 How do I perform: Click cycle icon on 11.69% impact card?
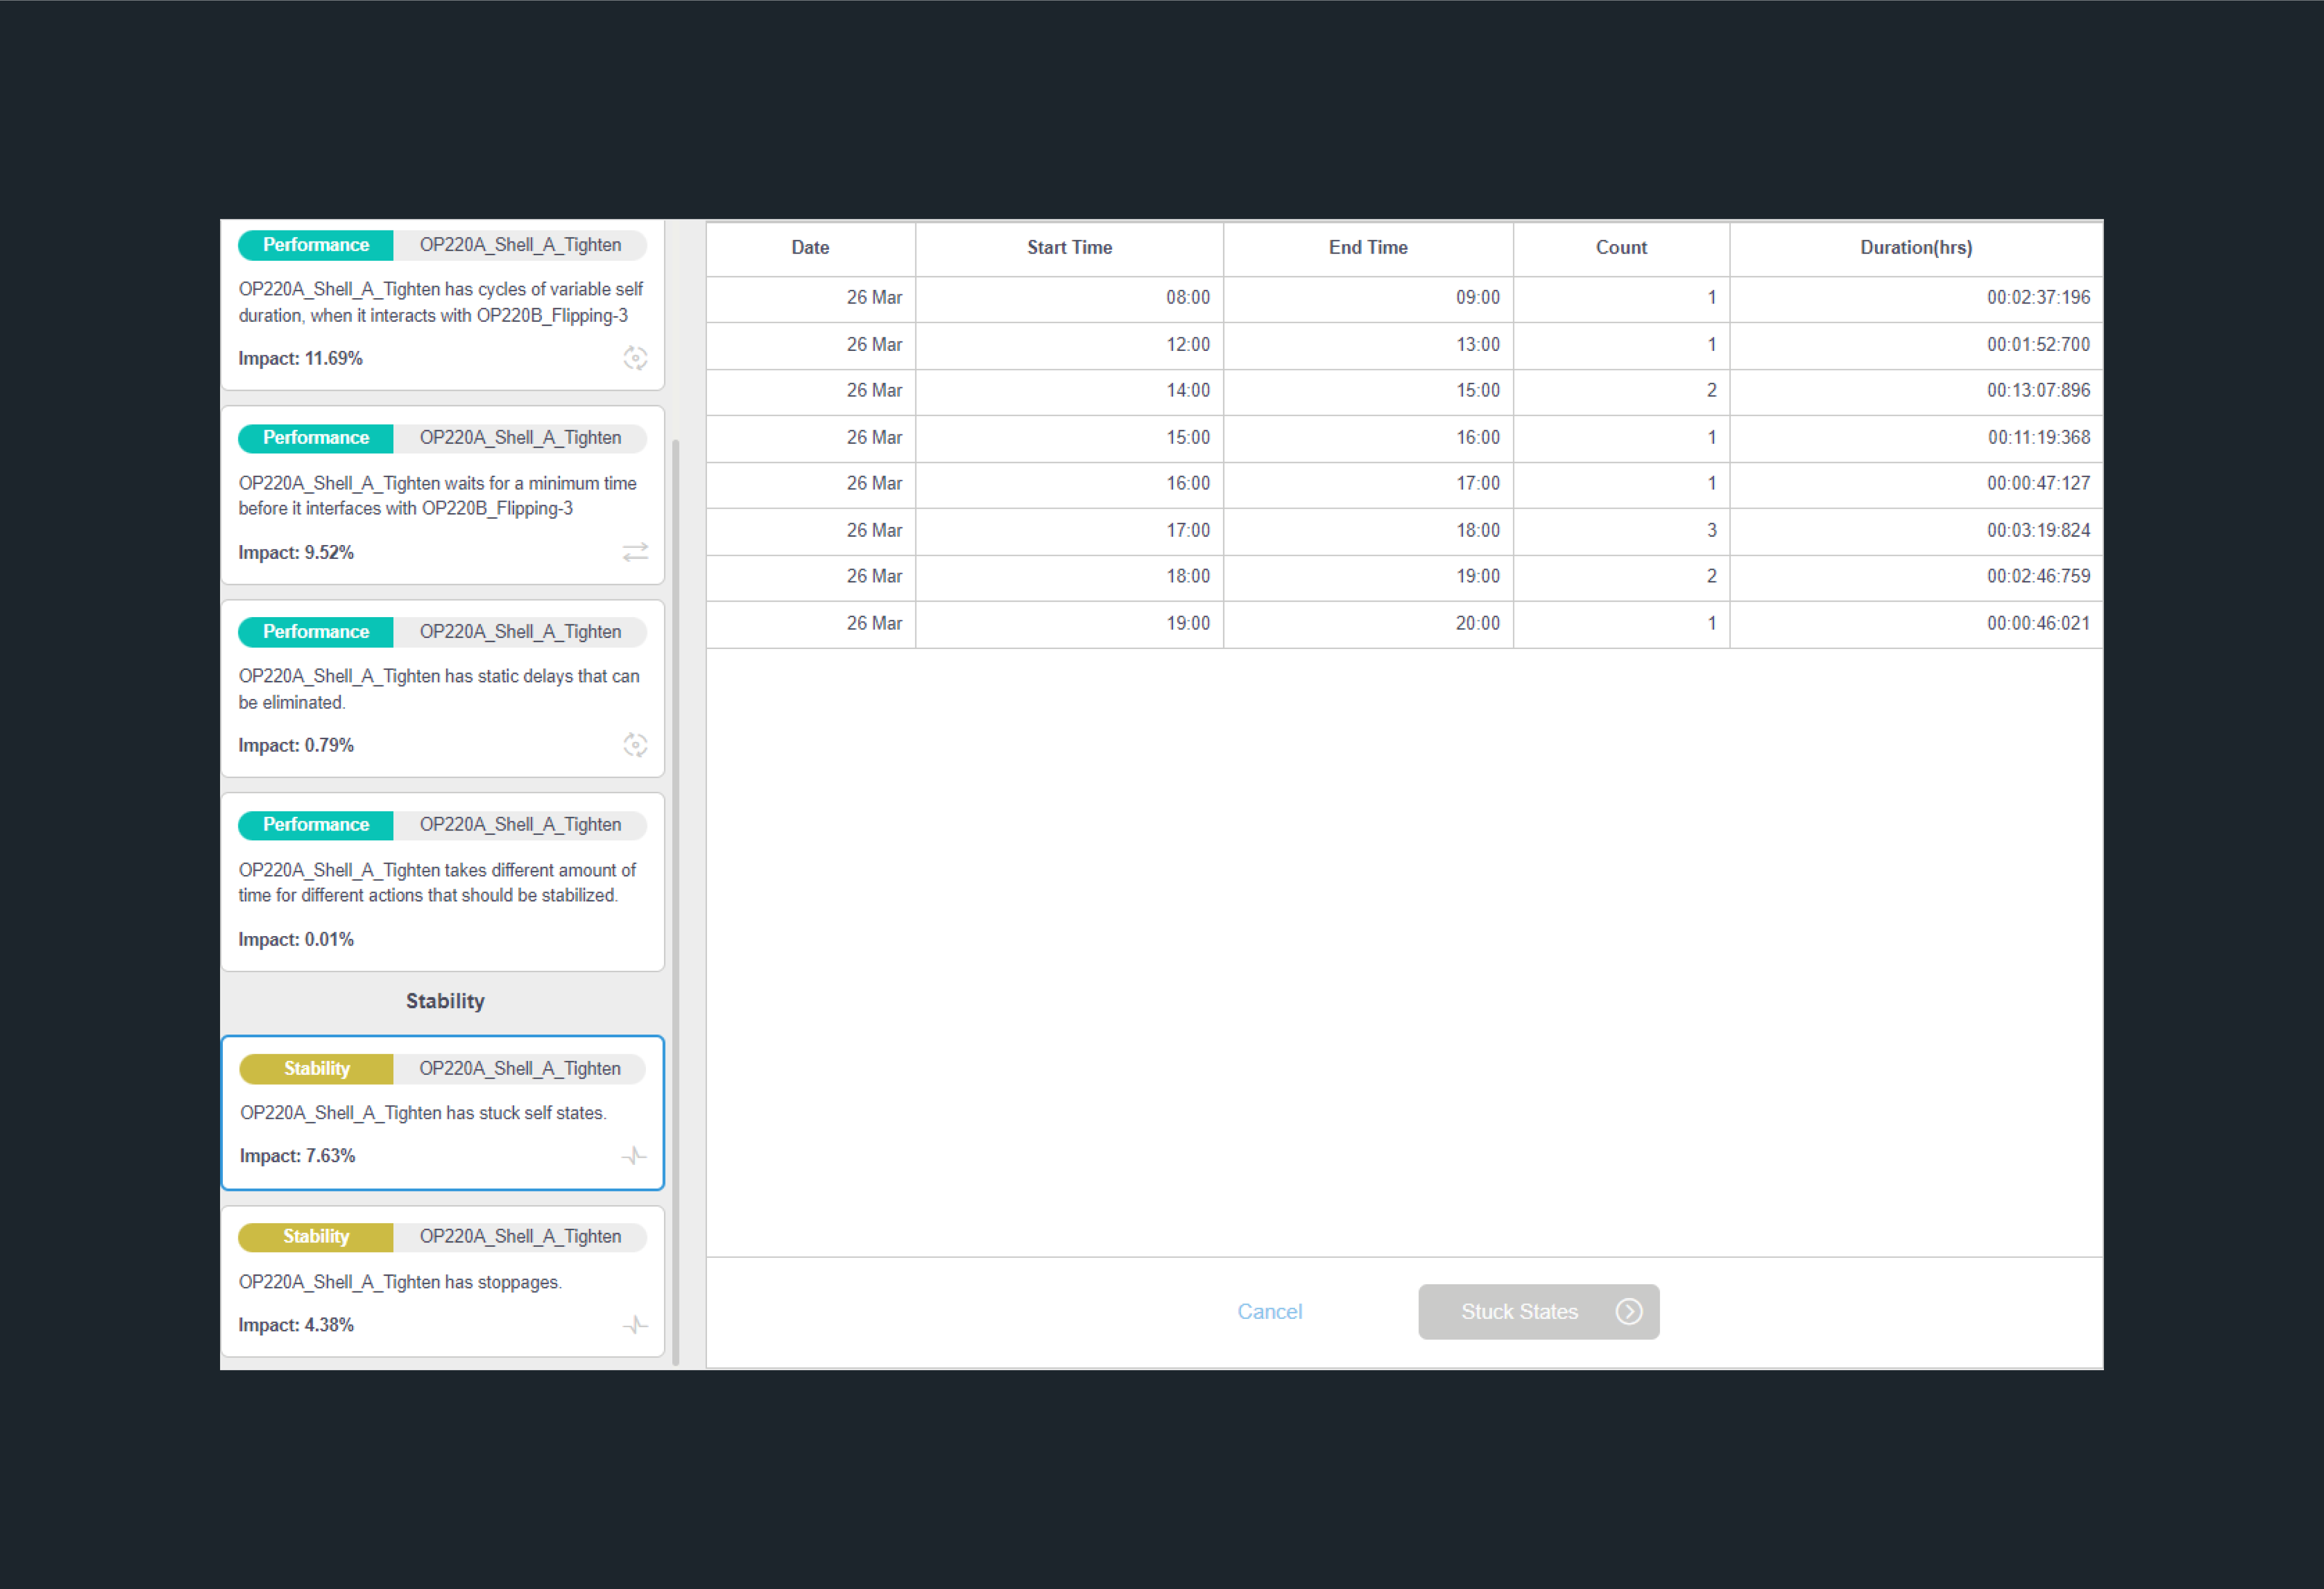click(635, 358)
